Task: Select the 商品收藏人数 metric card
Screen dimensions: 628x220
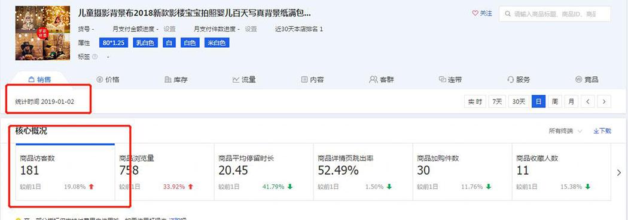Action: pos(562,172)
